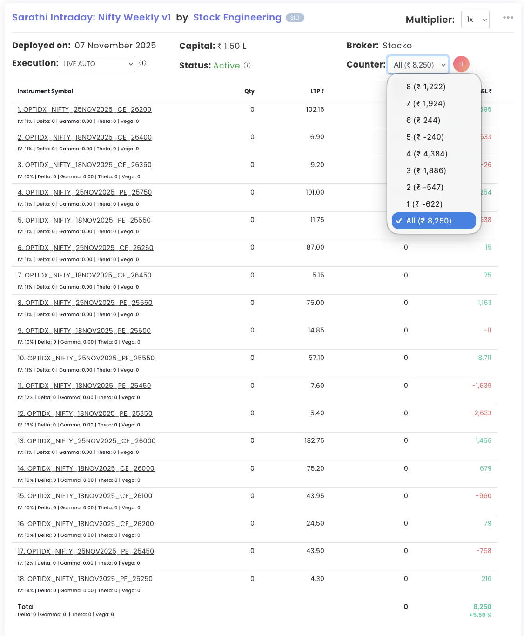Open instrument NIFTY 18NOV2025 PE 25250
Viewport: 524px width, 636px height.
tap(85, 579)
